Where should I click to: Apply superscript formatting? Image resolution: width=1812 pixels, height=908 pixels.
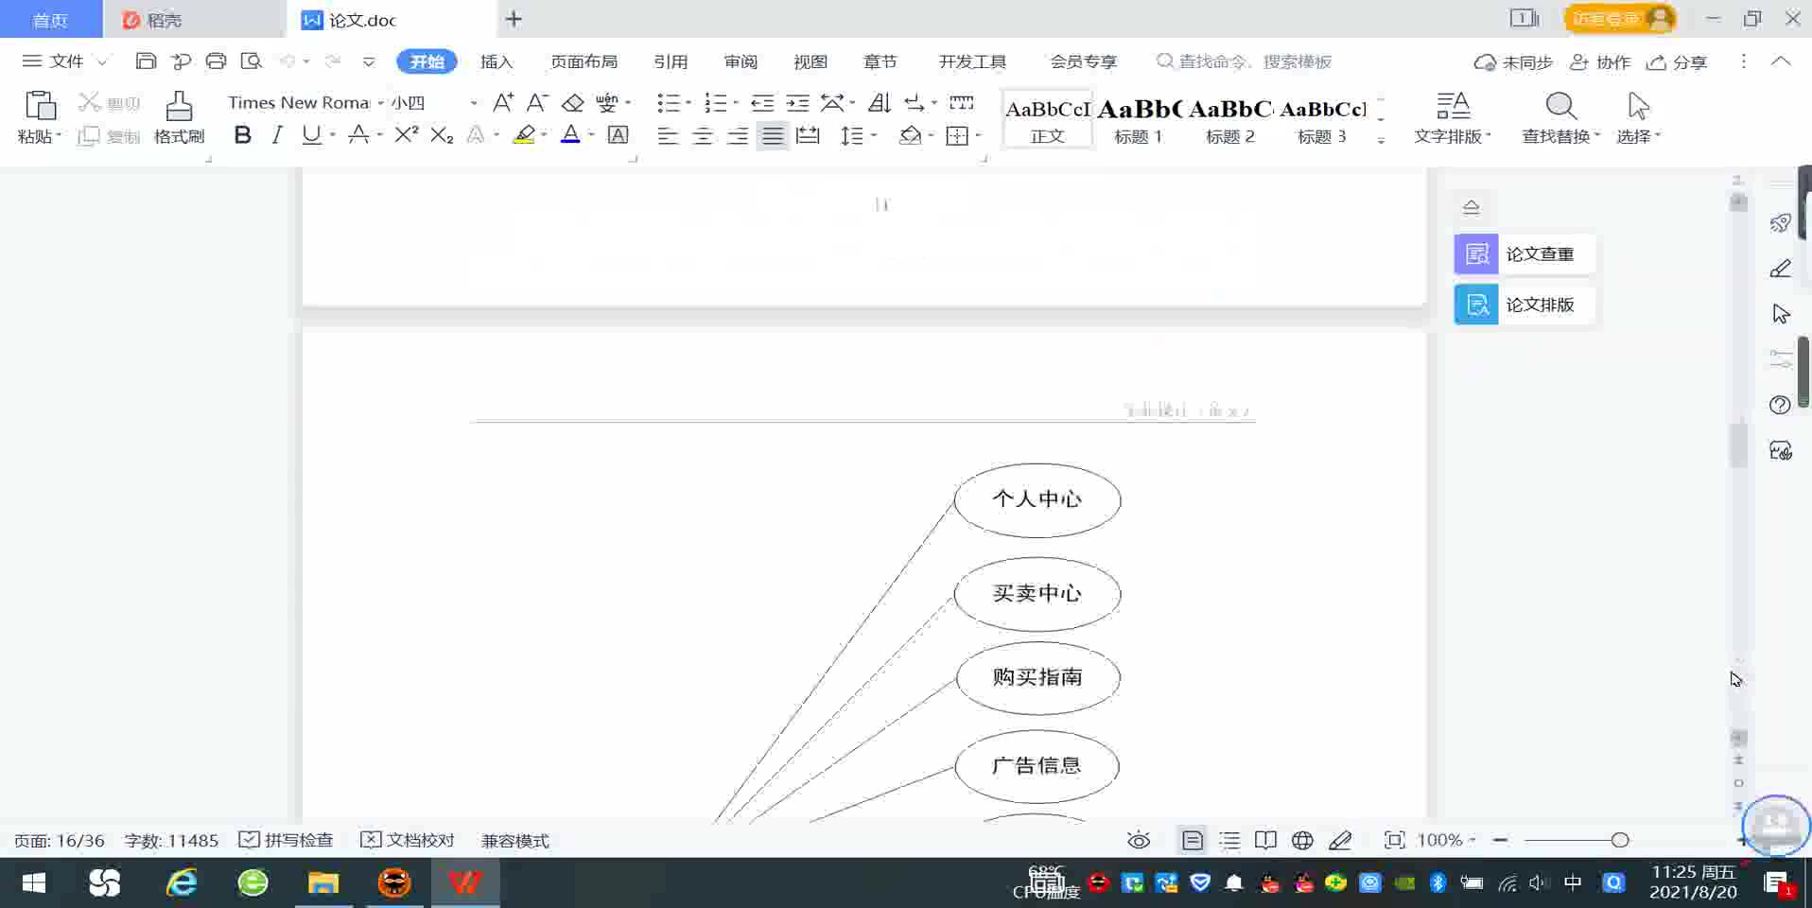click(x=406, y=135)
